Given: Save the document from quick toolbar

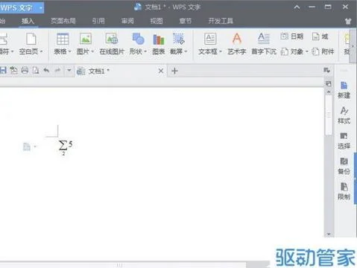Looking at the screenshot, I should (x=3, y=71).
